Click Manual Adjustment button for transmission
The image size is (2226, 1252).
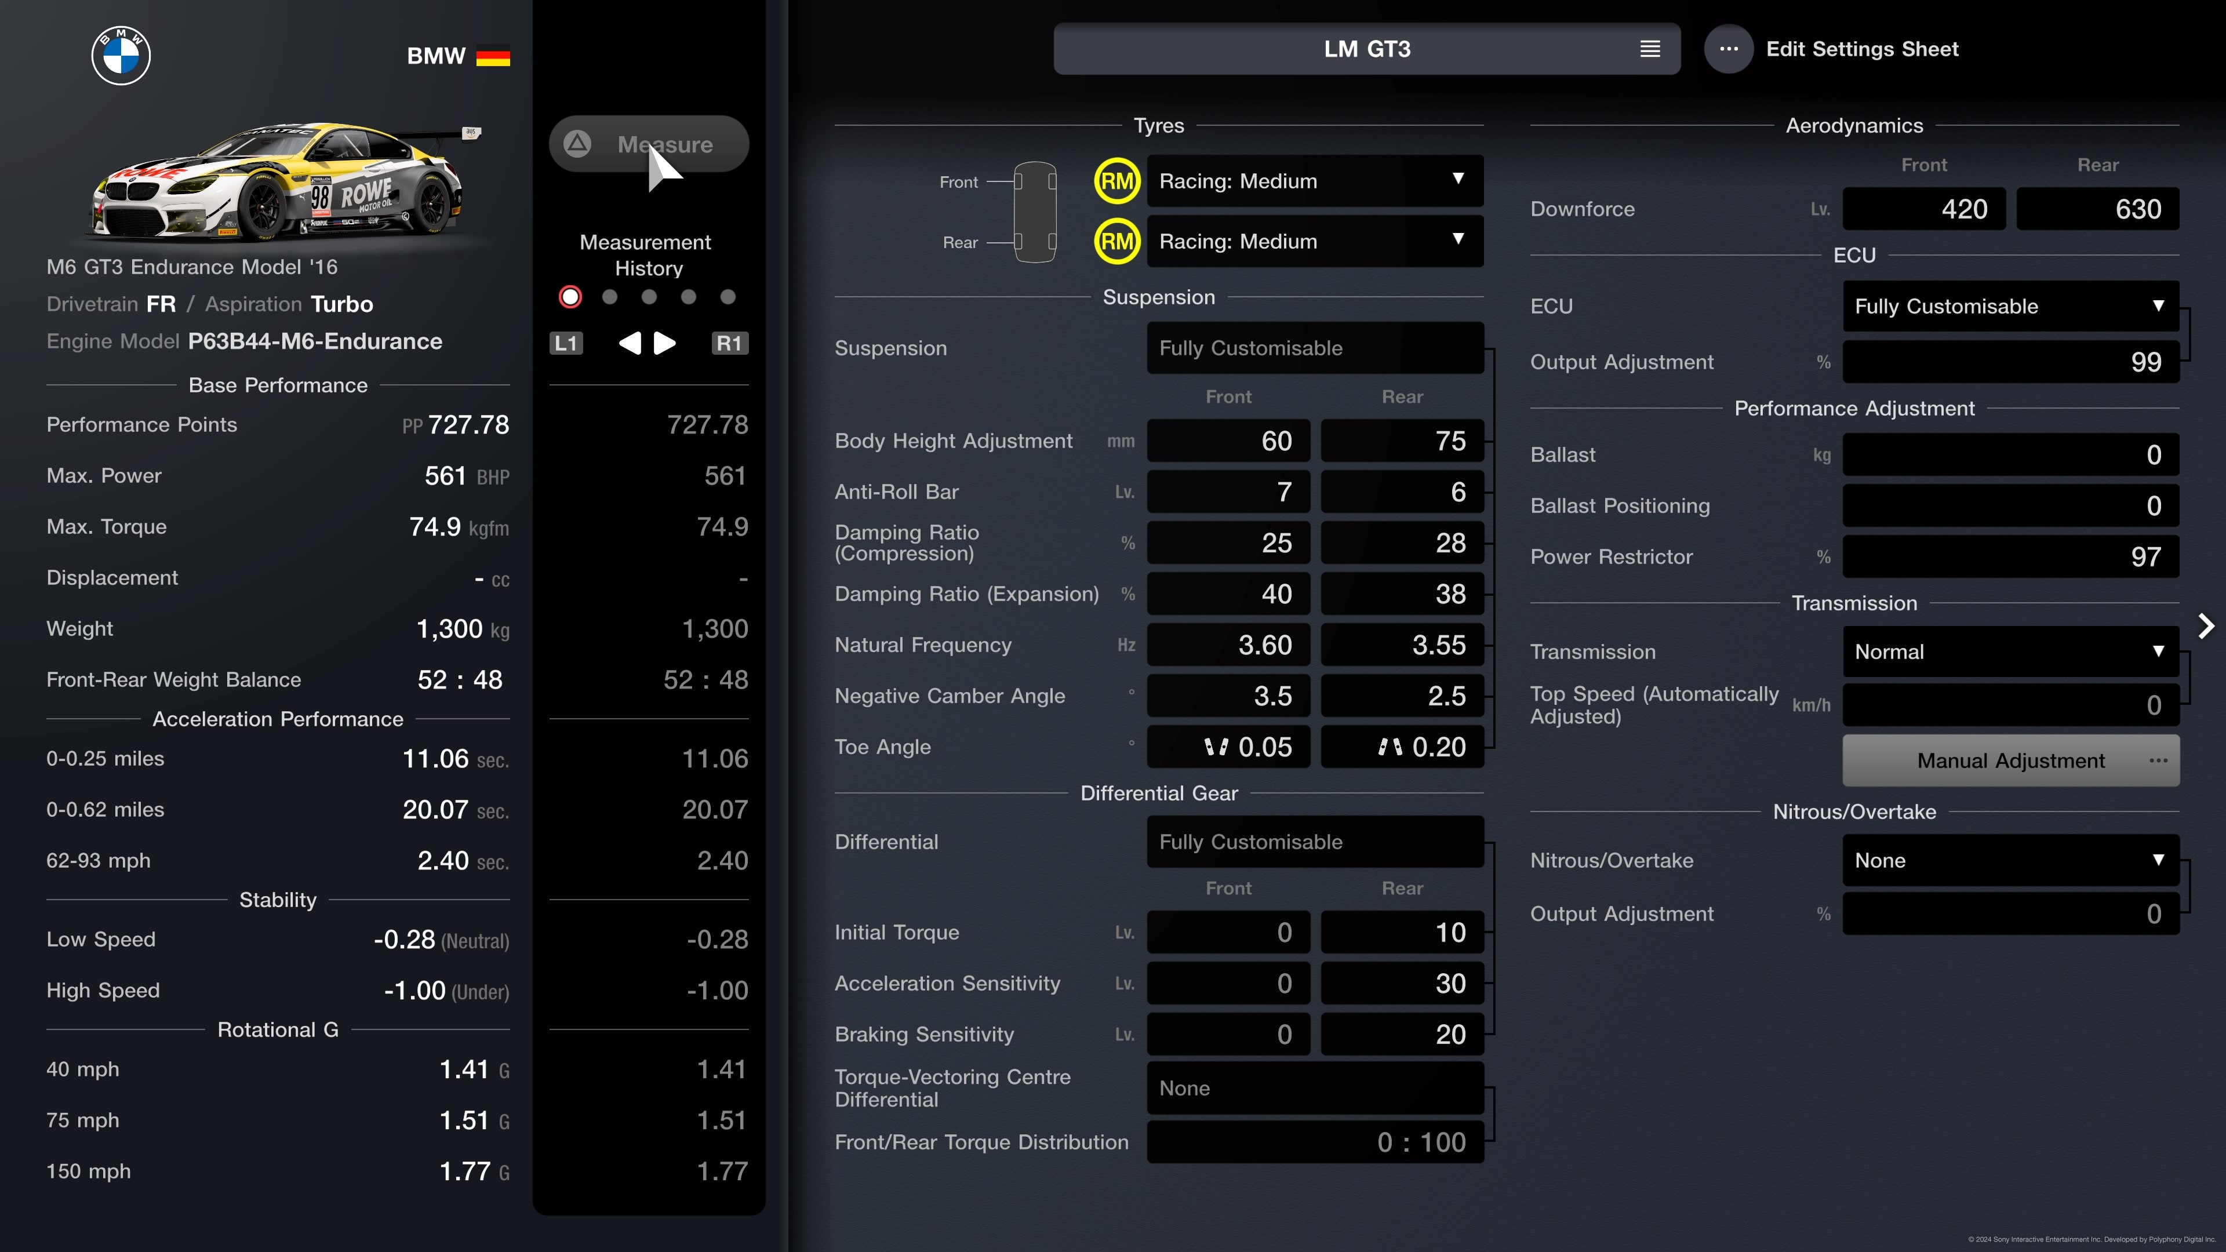coord(2009,760)
